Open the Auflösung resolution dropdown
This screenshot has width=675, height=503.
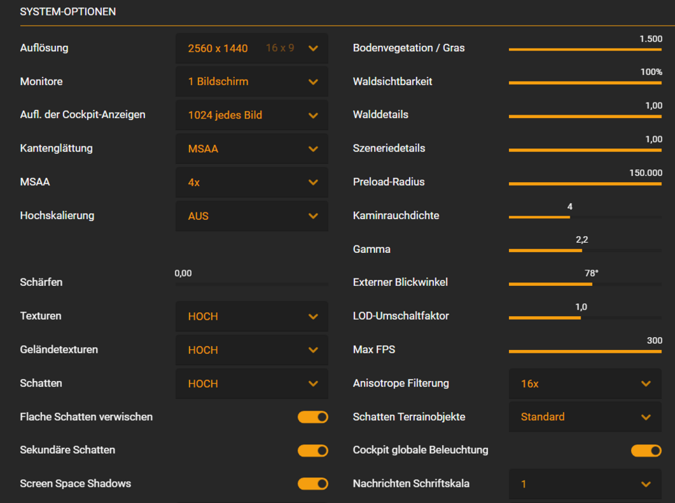click(x=251, y=49)
